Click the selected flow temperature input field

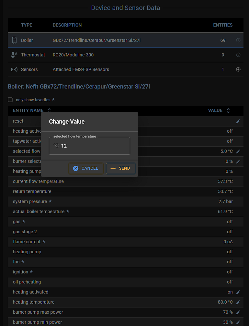[94, 146]
